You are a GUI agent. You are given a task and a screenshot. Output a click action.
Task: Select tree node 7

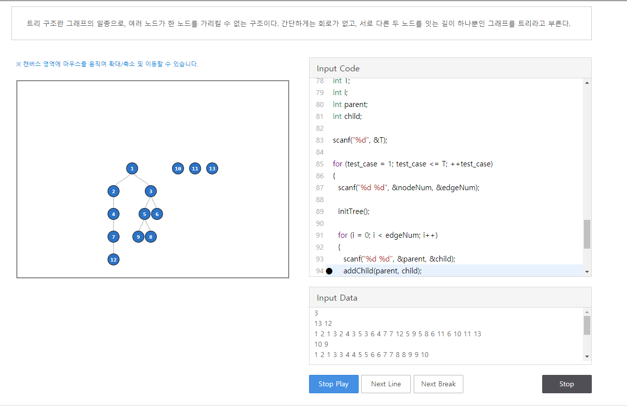(x=114, y=237)
